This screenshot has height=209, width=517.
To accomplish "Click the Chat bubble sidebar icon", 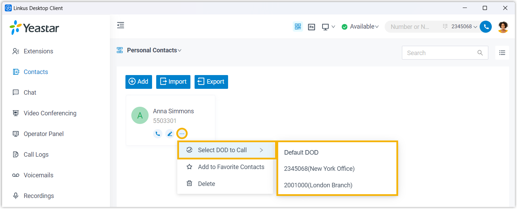I will pyautogui.click(x=16, y=93).
